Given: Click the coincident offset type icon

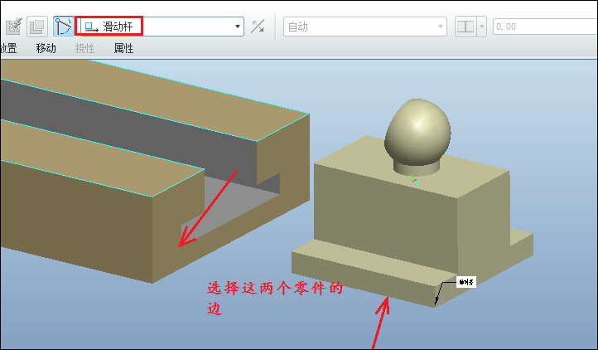Looking at the screenshot, I should click(x=465, y=27).
